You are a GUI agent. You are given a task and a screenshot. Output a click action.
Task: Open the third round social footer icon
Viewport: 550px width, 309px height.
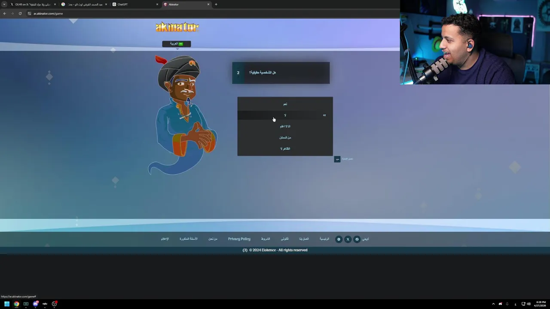click(339, 239)
